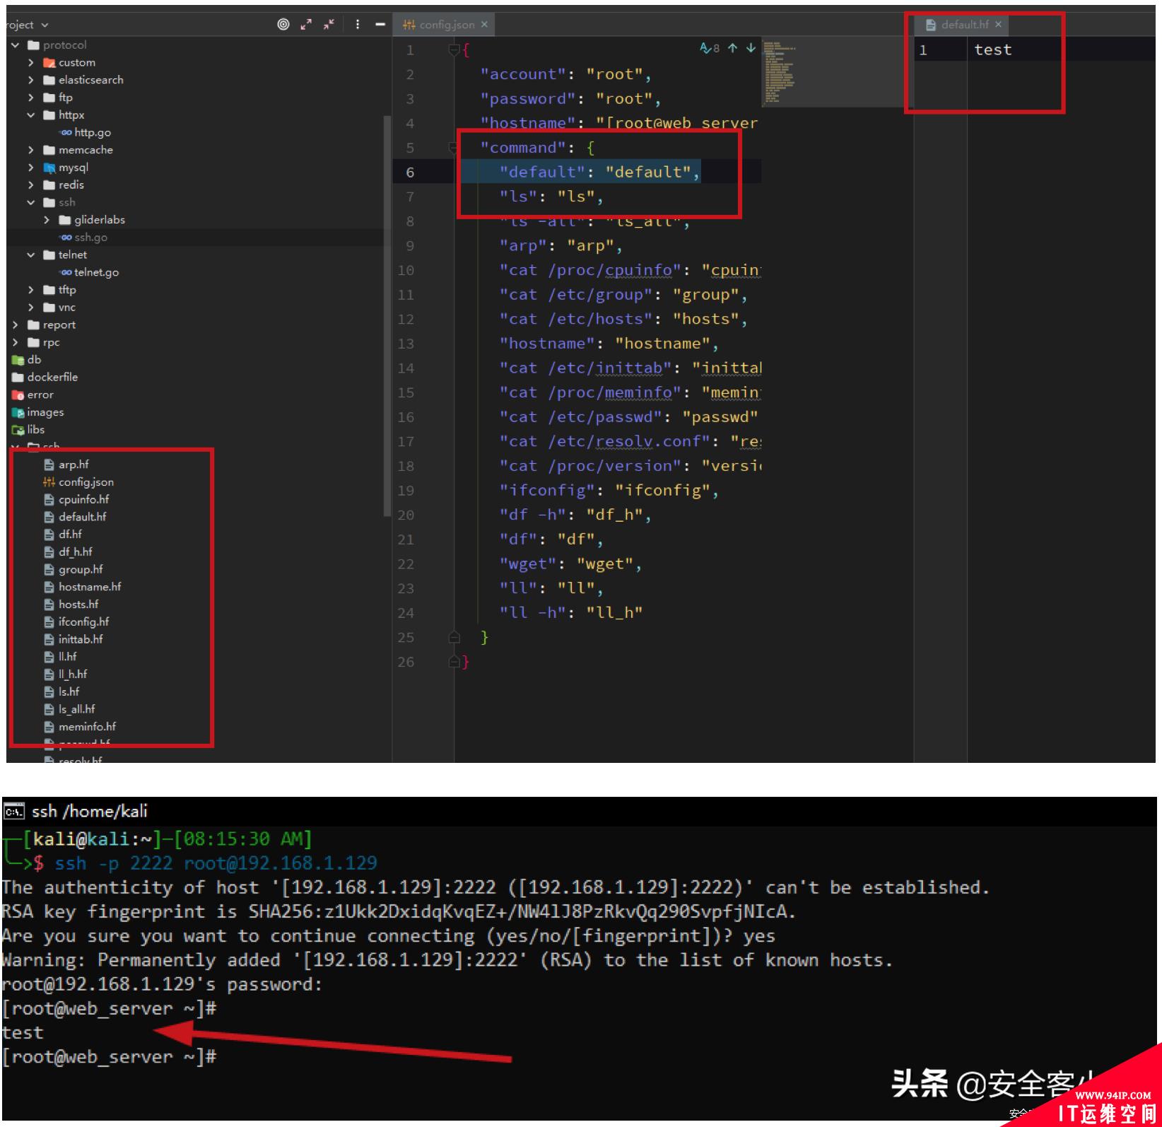Expand the rpc folder
Image resolution: width=1162 pixels, height=1127 pixels.
coord(16,342)
